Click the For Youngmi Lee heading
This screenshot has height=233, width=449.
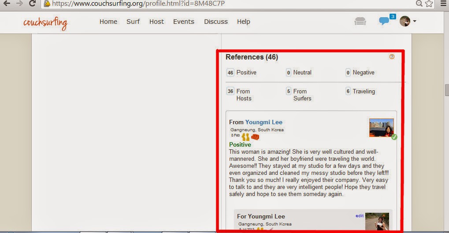point(261,216)
